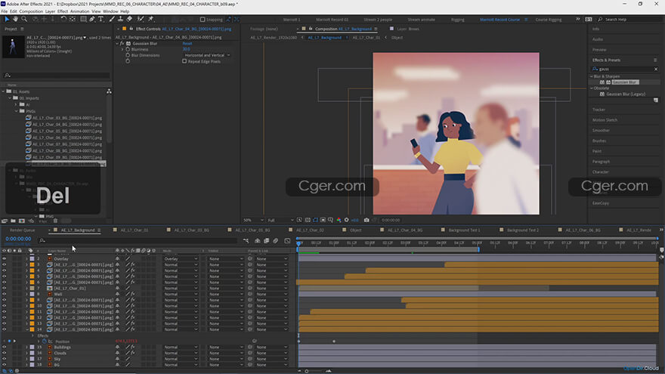The height and width of the screenshot is (374, 665).
Task: Select the Clone Stamp tool
Action: click(x=120, y=19)
